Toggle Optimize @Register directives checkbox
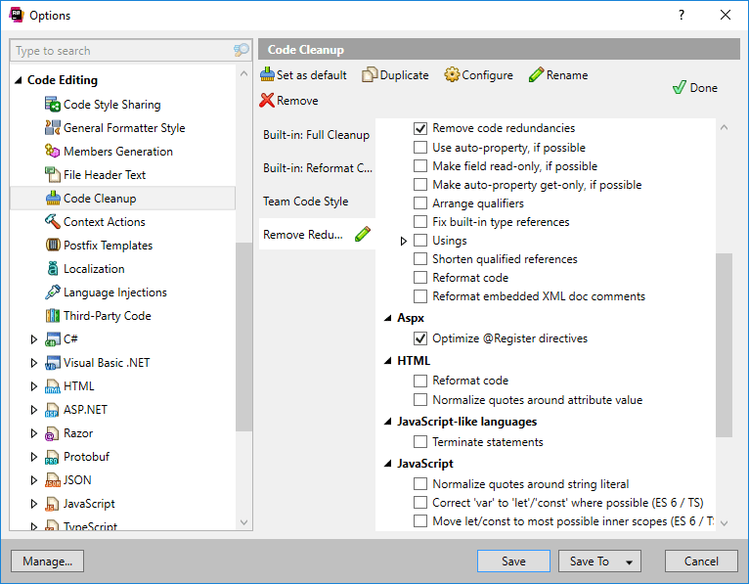749x584 pixels. [420, 338]
